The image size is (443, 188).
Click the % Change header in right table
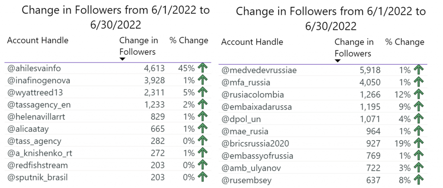404,42
